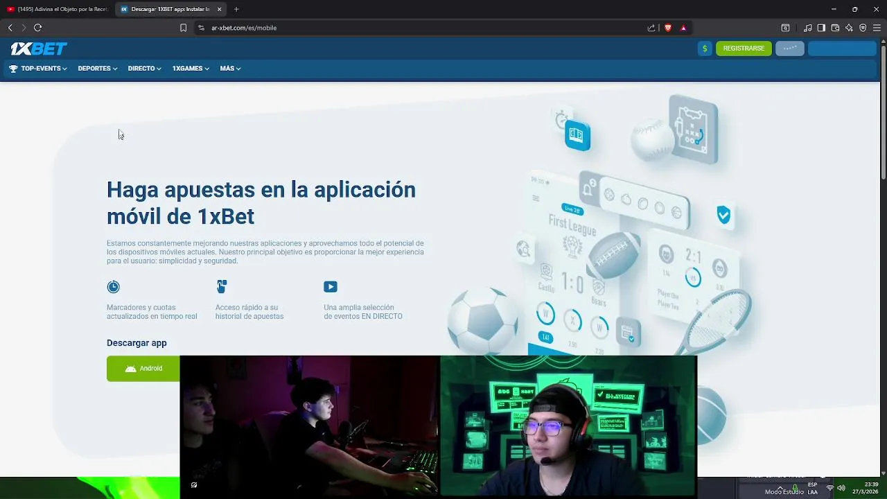Switch to the Adivina el Objeto YouTube tab
This screenshot has width=887, height=499.
coord(57,9)
